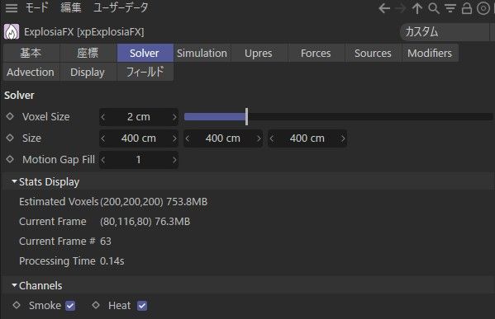The height and width of the screenshot is (319, 495).
Task: Go back with the left arrow icon
Action: (x=384, y=8)
